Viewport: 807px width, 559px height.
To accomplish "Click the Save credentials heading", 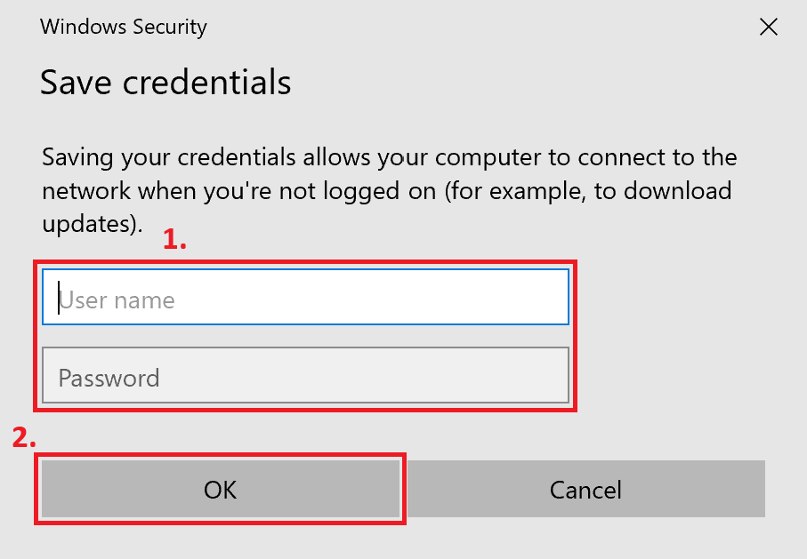I will click(165, 83).
